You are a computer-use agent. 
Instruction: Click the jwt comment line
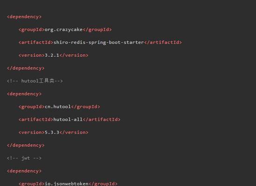(x=24, y=158)
